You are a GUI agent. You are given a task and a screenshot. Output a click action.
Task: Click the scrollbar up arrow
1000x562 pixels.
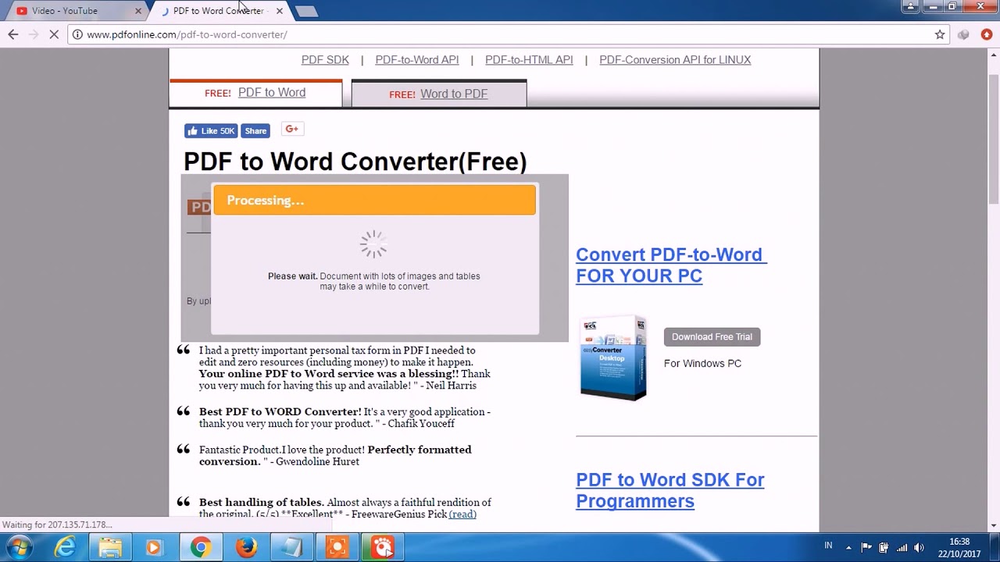click(x=993, y=55)
